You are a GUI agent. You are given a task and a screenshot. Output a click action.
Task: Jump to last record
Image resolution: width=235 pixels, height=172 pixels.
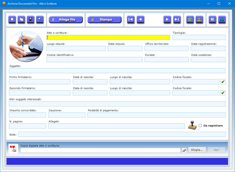pos(177,19)
